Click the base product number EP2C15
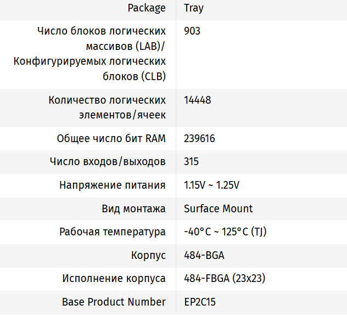The width and height of the screenshot is (347, 316). click(x=203, y=302)
